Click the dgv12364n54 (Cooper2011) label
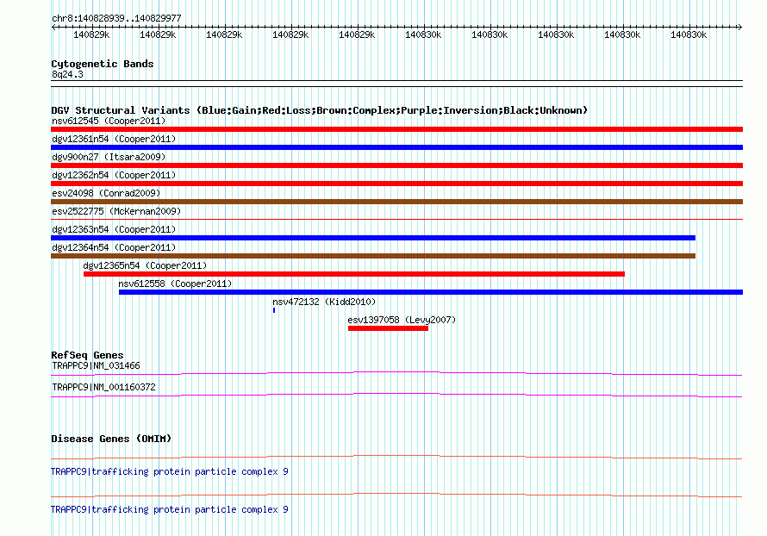 pyautogui.click(x=114, y=247)
